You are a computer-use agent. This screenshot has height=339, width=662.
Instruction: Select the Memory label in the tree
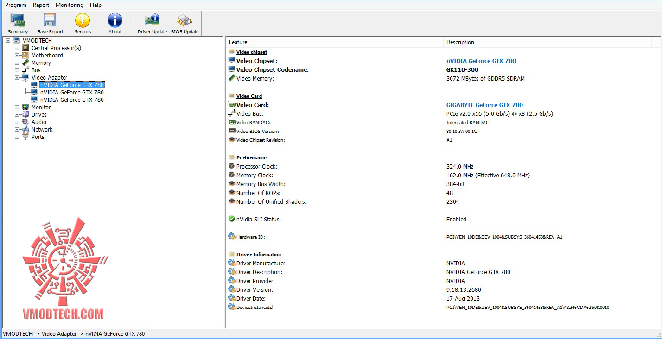pyautogui.click(x=41, y=63)
